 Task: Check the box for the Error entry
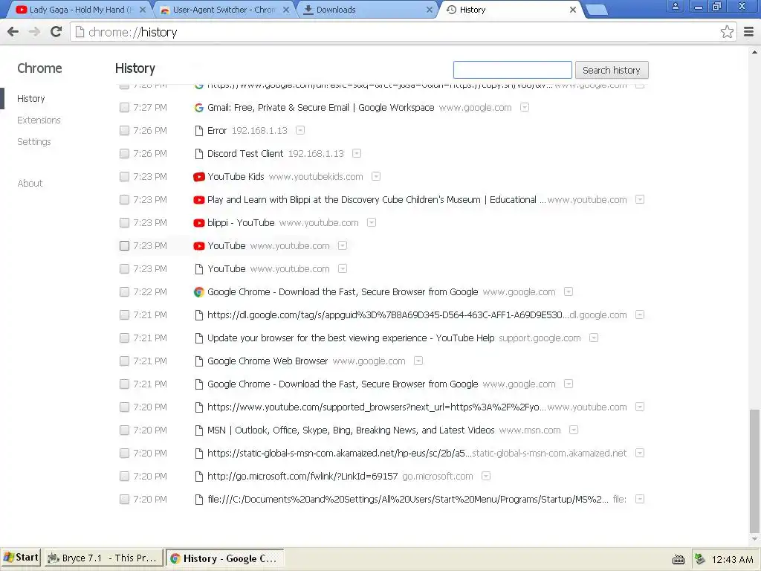pyautogui.click(x=124, y=131)
